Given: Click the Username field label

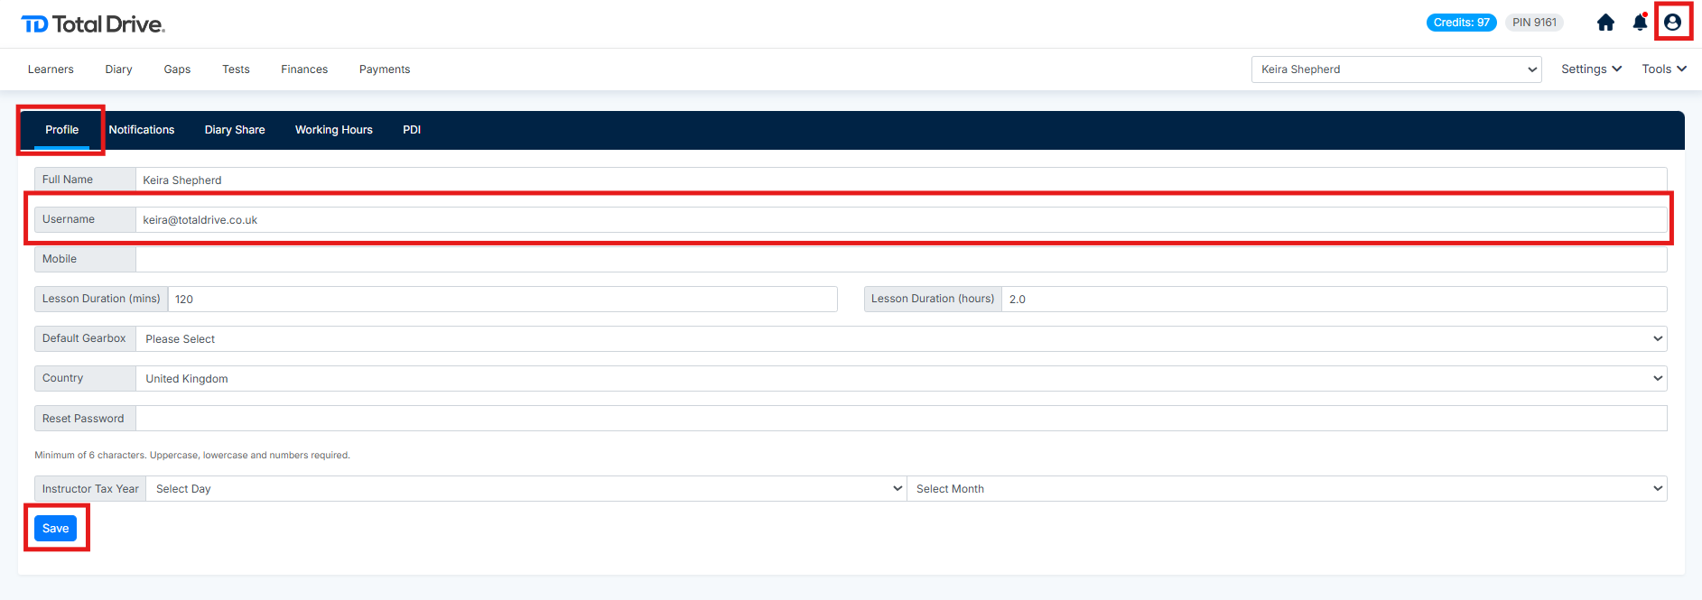Looking at the screenshot, I should click(85, 219).
